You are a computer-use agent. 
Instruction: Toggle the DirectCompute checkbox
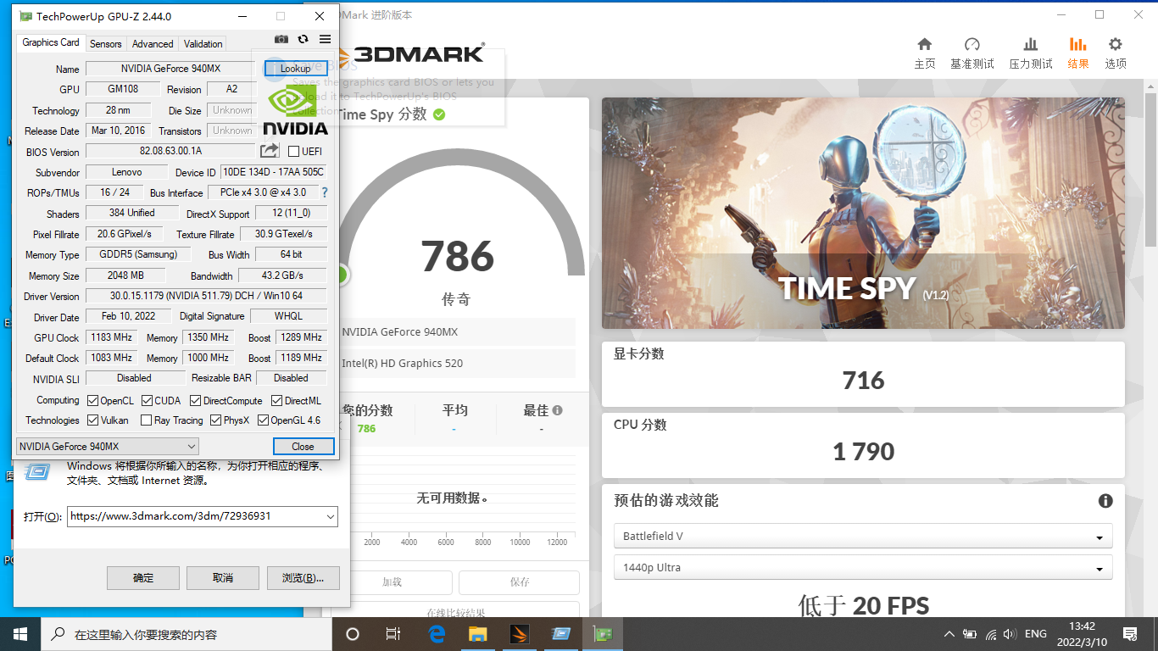195,400
